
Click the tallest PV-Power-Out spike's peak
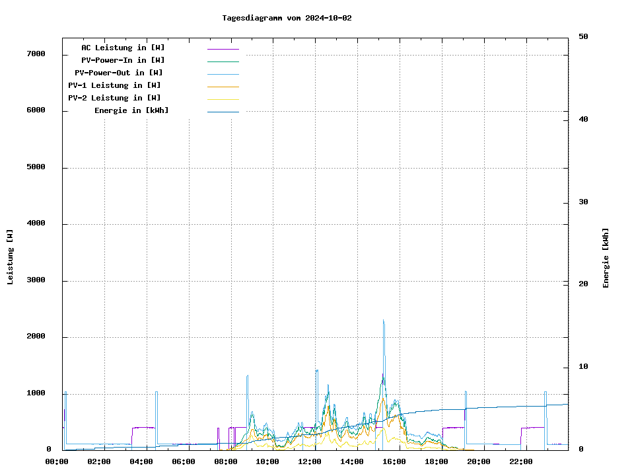point(383,321)
